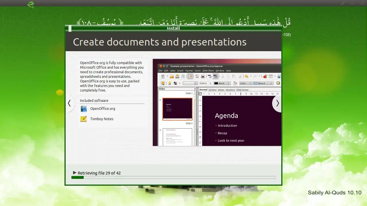This screenshot has width=367, height=206.
Task: Select the white slide 3 thumbnail
Action: pos(177,137)
